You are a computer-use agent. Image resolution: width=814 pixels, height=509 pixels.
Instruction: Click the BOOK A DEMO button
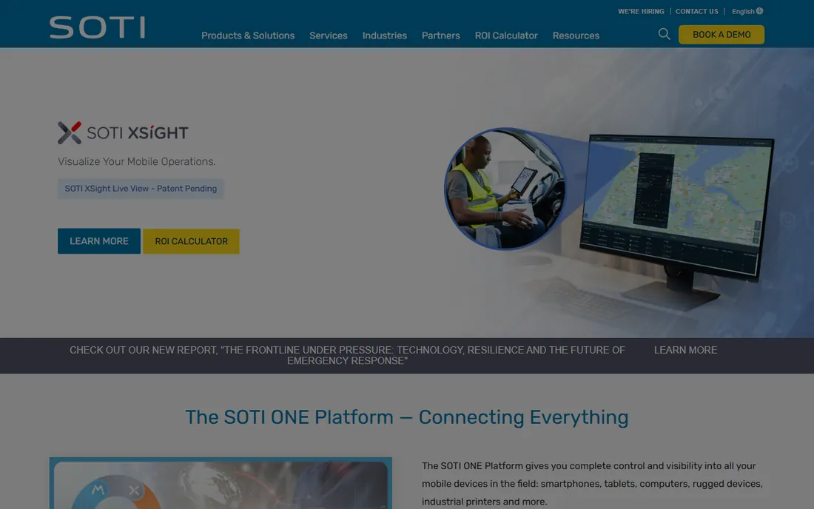(721, 34)
